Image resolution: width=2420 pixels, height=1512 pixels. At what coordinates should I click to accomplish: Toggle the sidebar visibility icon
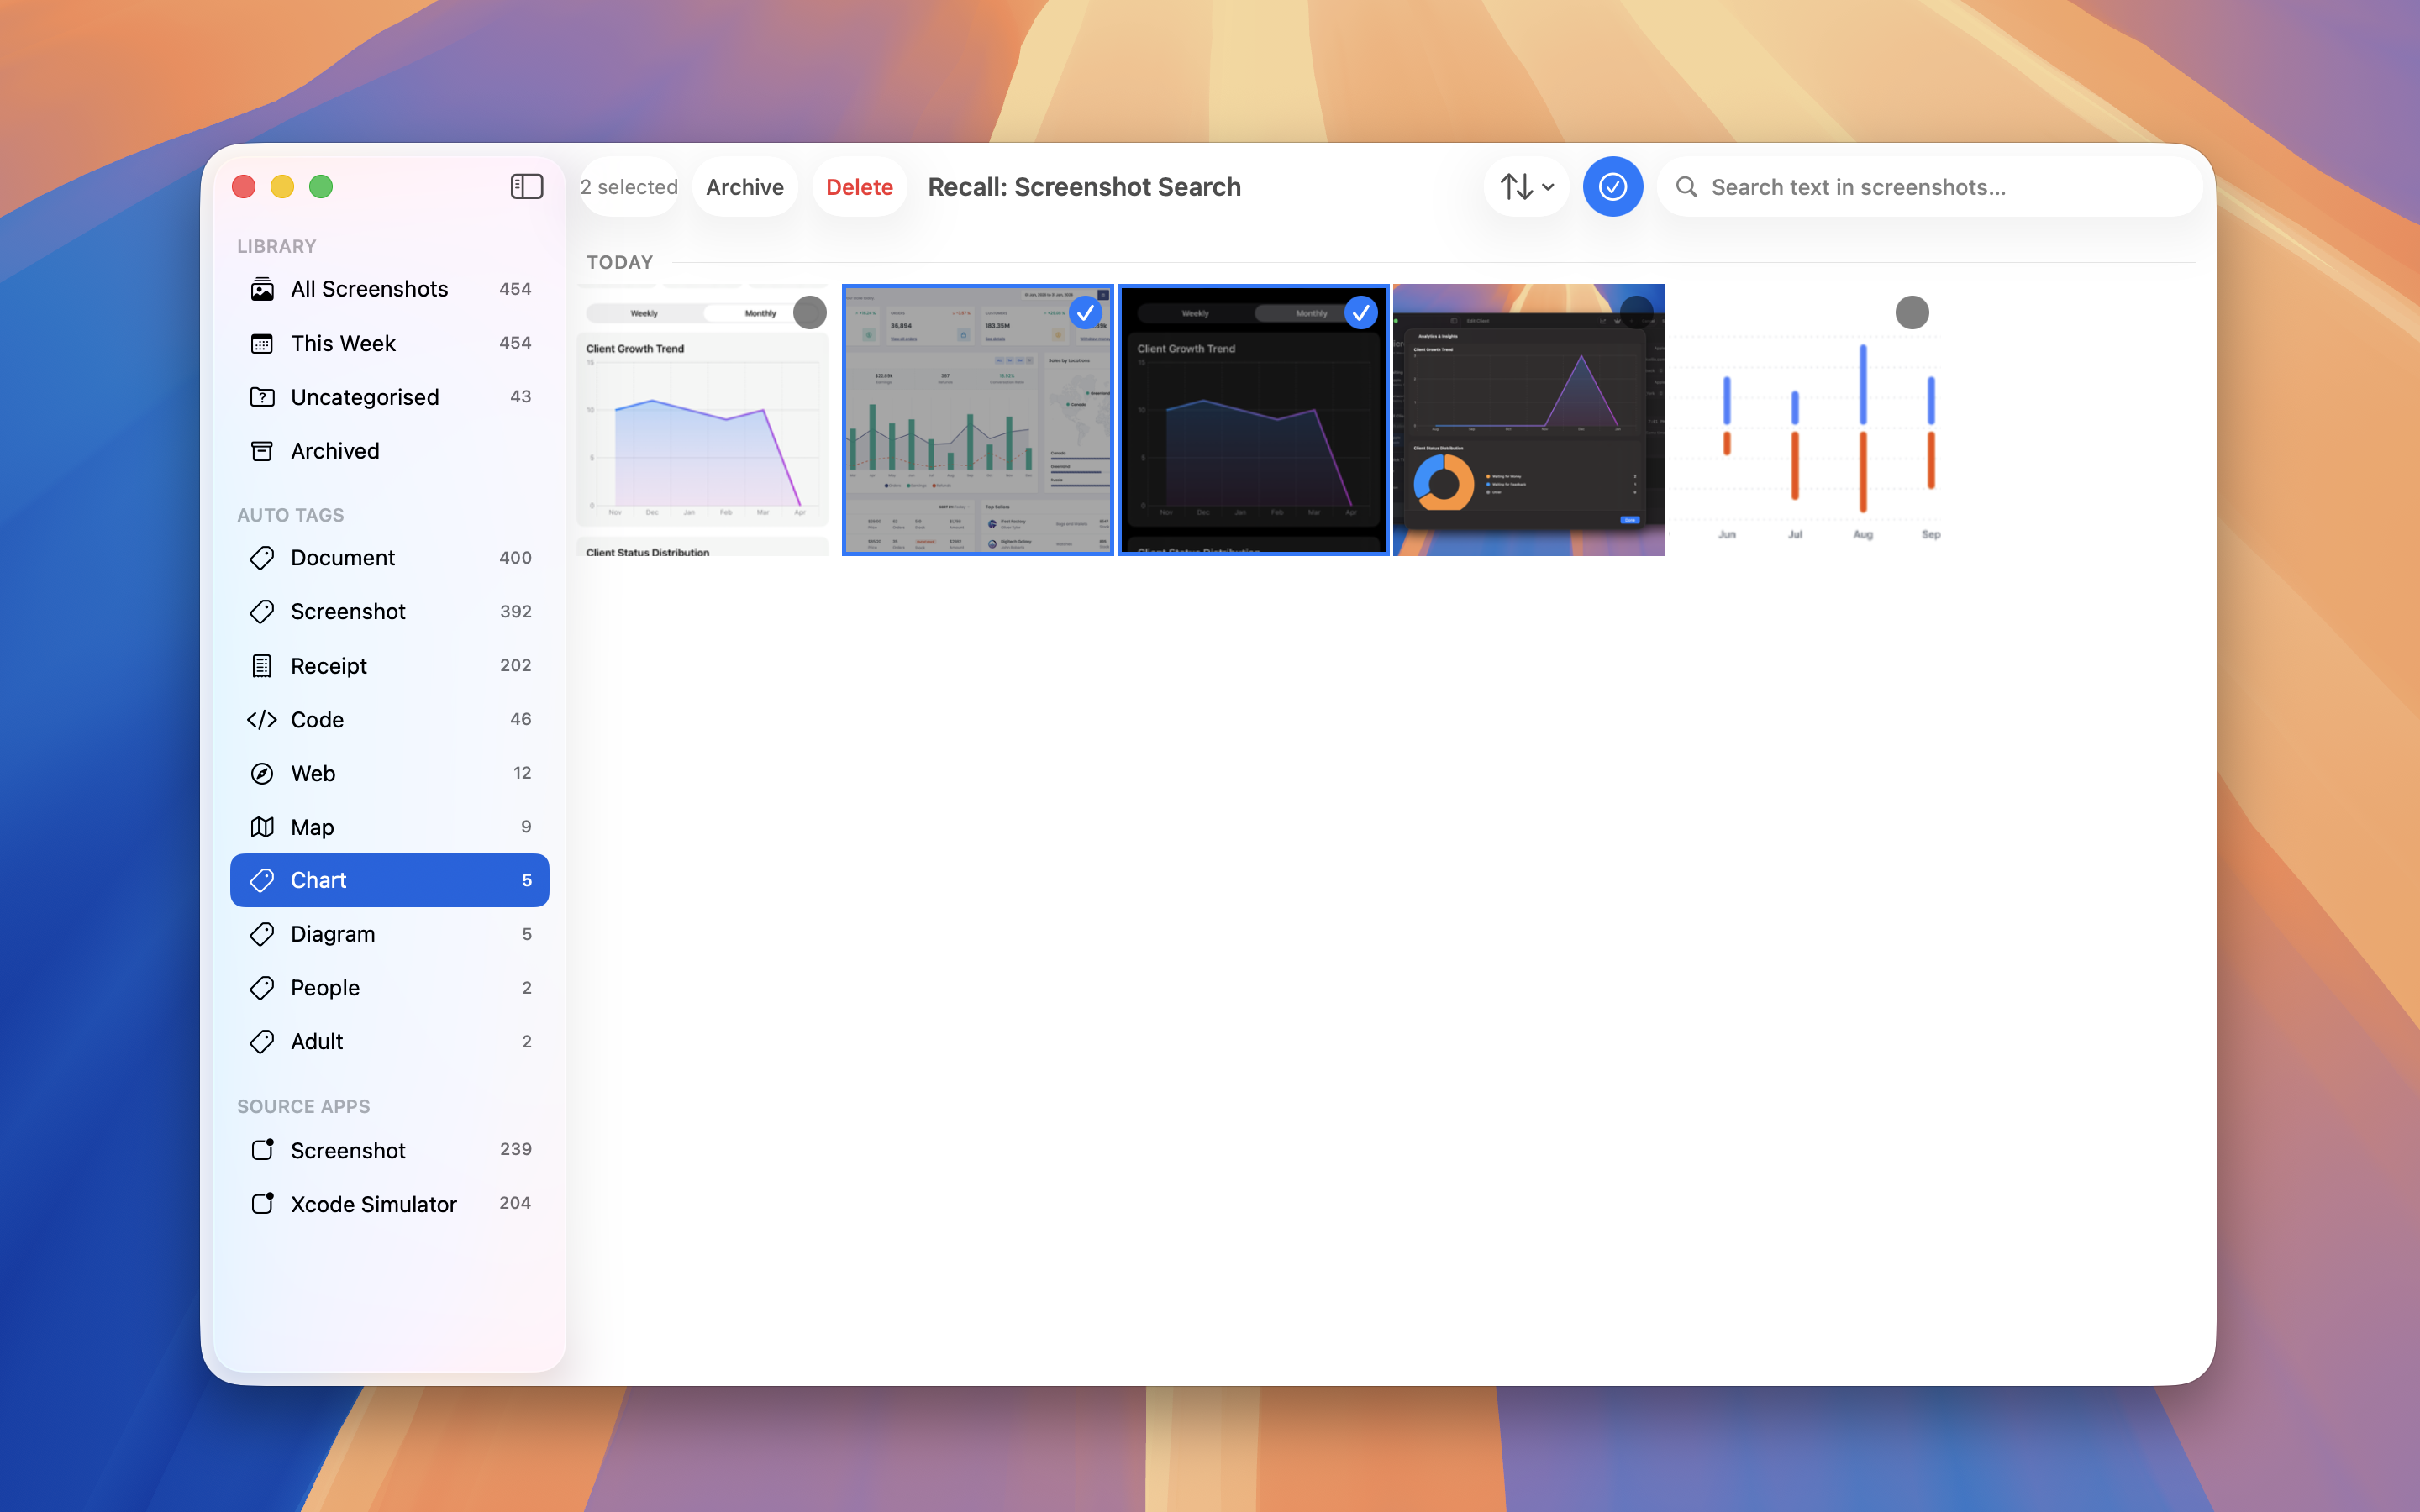click(x=526, y=187)
